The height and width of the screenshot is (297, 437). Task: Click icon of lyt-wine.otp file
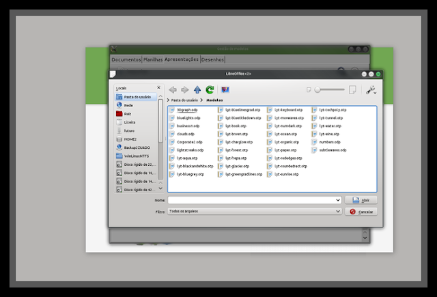314,135
